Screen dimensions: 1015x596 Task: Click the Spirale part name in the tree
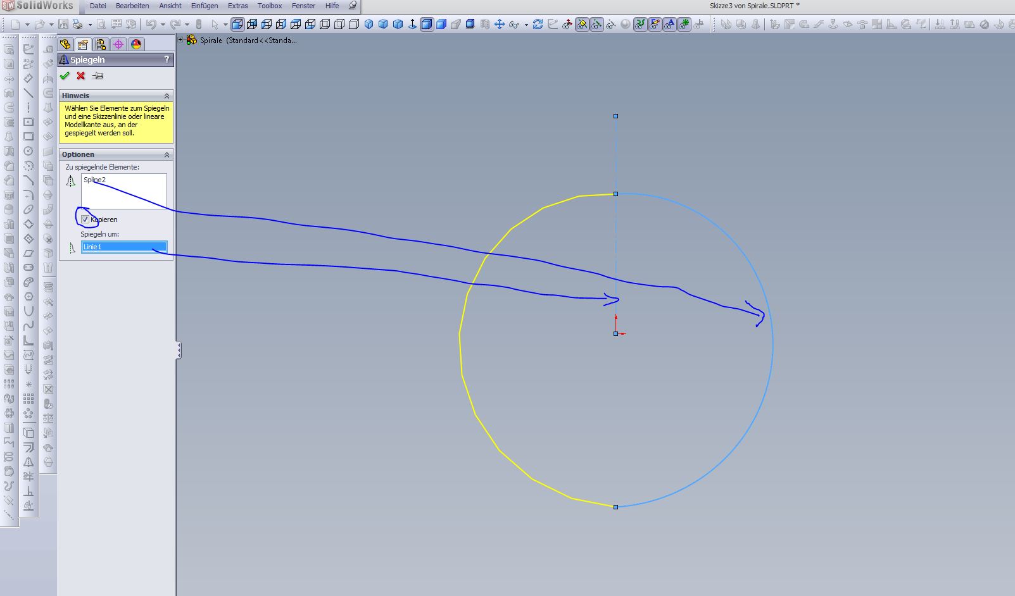click(211, 40)
